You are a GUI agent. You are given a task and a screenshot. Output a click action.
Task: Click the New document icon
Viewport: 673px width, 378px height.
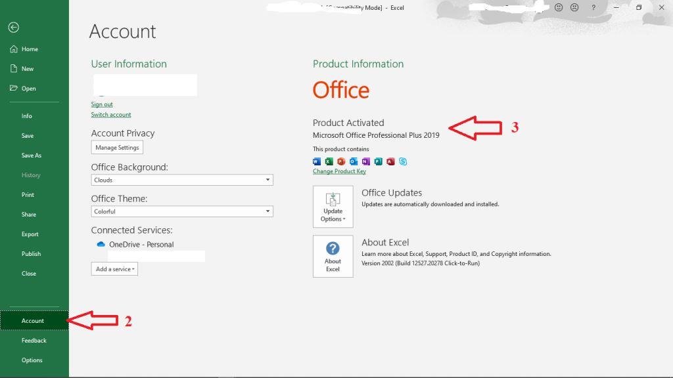[x=14, y=68]
